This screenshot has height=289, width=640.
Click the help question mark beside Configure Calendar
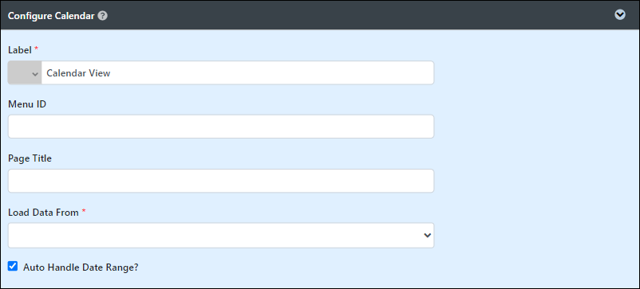coord(103,16)
